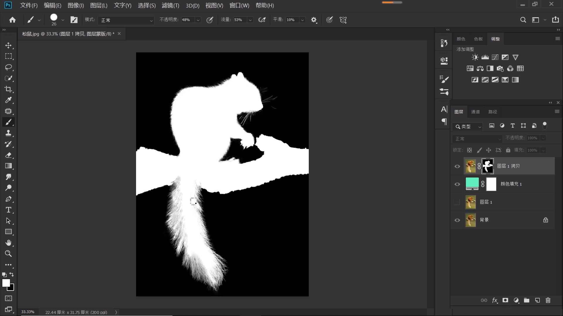Delete layer with the trash icon
Image resolution: width=563 pixels, height=316 pixels.
pyautogui.click(x=548, y=300)
